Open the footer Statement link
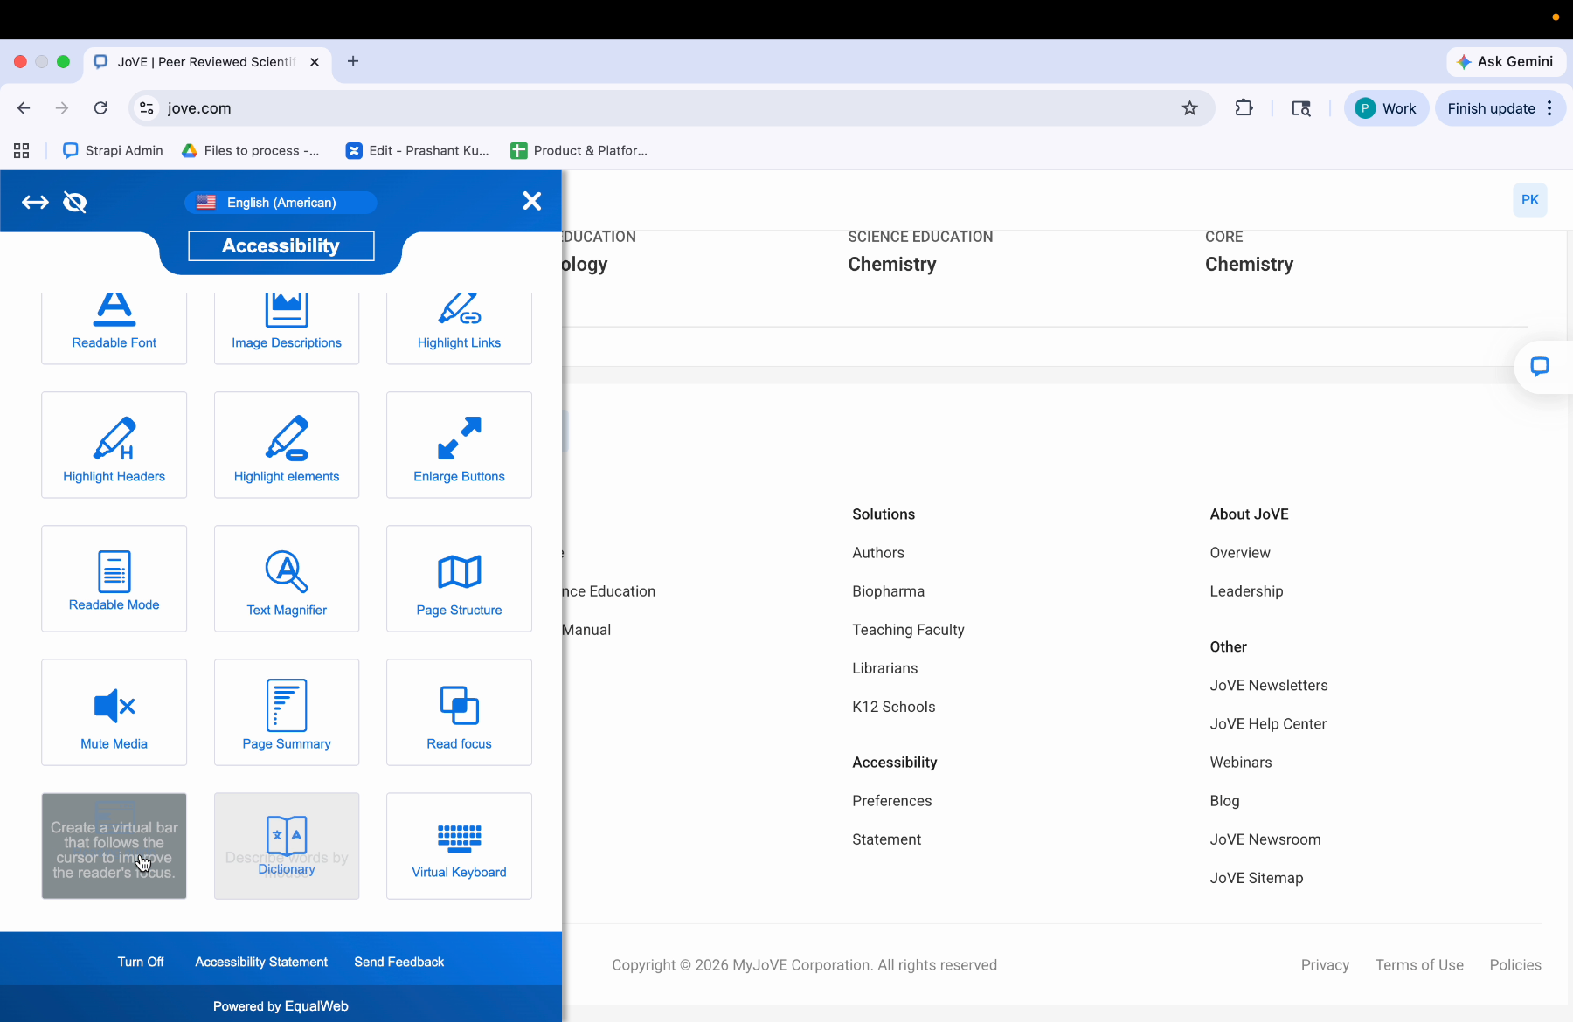The width and height of the screenshot is (1573, 1022). (x=886, y=839)
